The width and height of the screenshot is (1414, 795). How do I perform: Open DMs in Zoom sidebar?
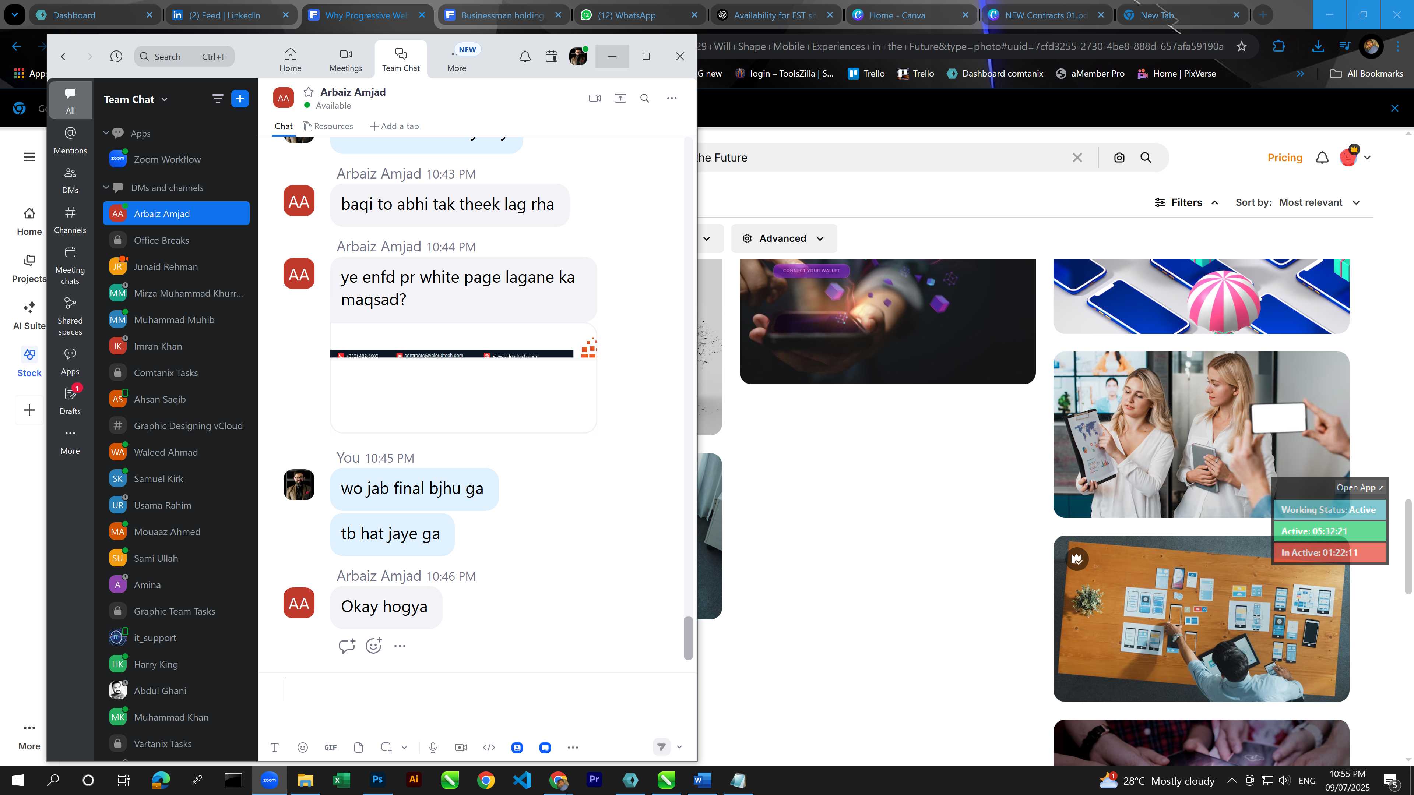click(70, 180)
